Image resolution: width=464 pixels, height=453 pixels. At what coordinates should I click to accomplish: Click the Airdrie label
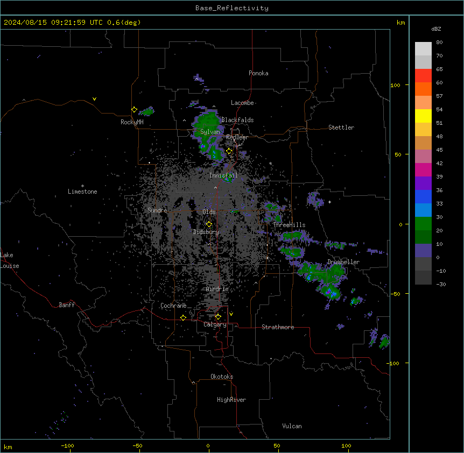click(x=217, y=289)
